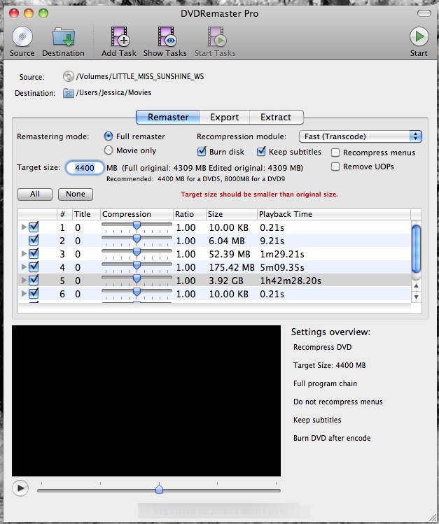The width and height of the screenshot is (439, 524).
Task: Click the Ratio column header
Action: [x=190, y=214]
